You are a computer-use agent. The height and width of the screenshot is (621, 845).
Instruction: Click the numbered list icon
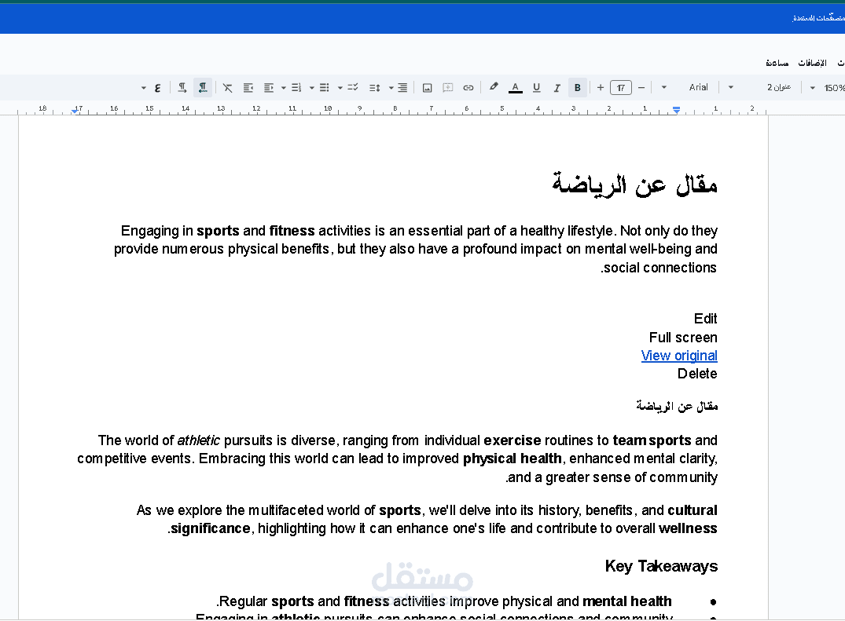tap(296, 88)
